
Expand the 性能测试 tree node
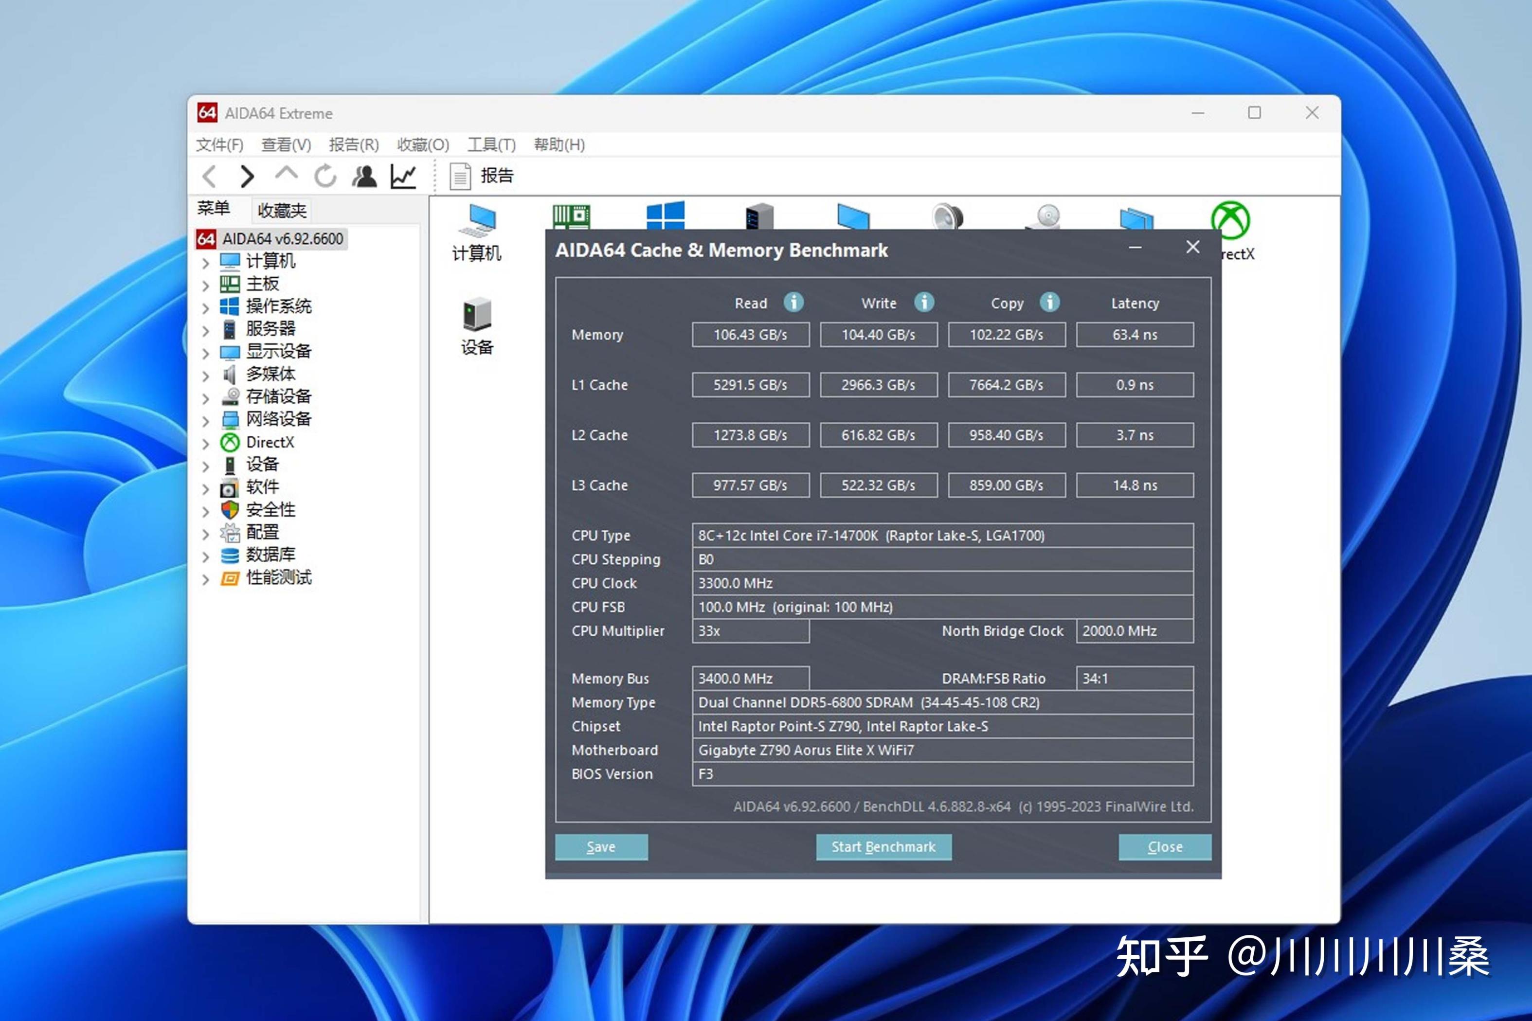coord(206,579)
